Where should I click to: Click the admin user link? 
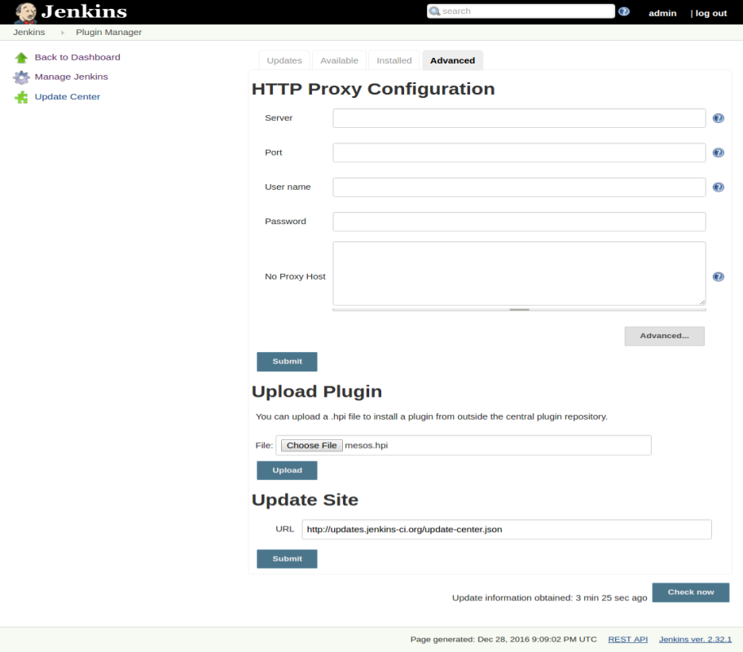point(662,13)
